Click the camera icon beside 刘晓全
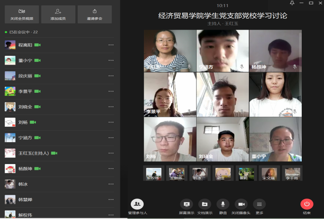 (x=37, y=107)
